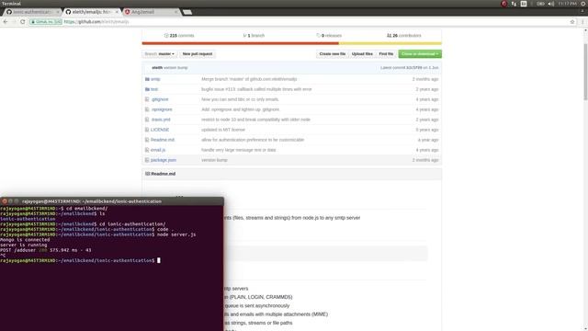Close the eleith/emailjs tab
The height and width of the screenshot is (331, 588).
pyautogui.click(x=117, y=12)
